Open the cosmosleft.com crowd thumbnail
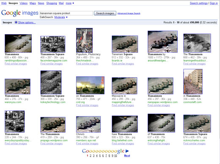 193,81
